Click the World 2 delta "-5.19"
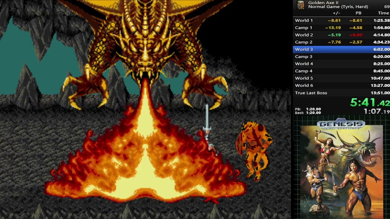The image size is (390, 219). 334,35
